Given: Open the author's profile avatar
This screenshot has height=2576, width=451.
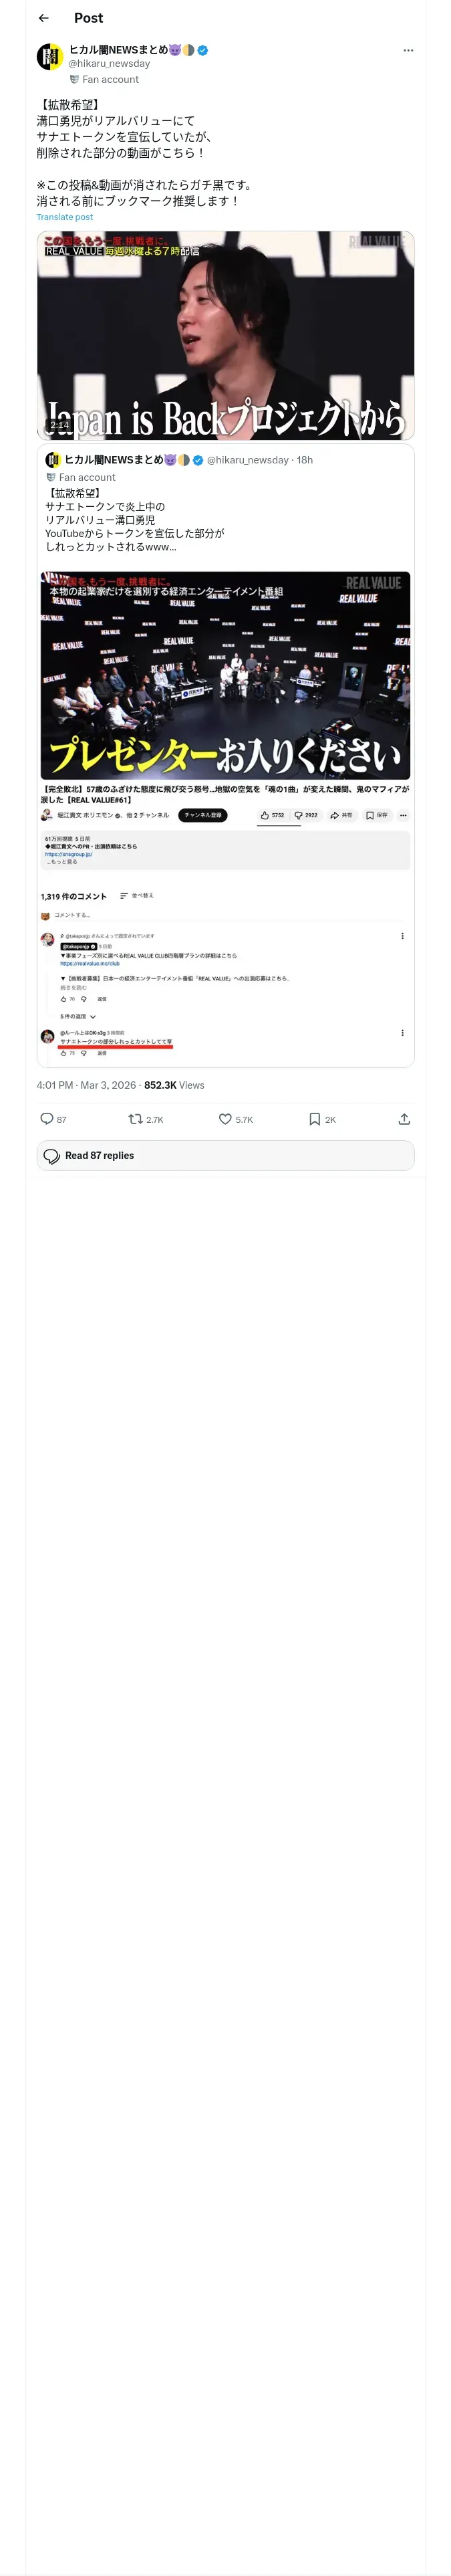Looking at the screenshot, I should point(50,57).
